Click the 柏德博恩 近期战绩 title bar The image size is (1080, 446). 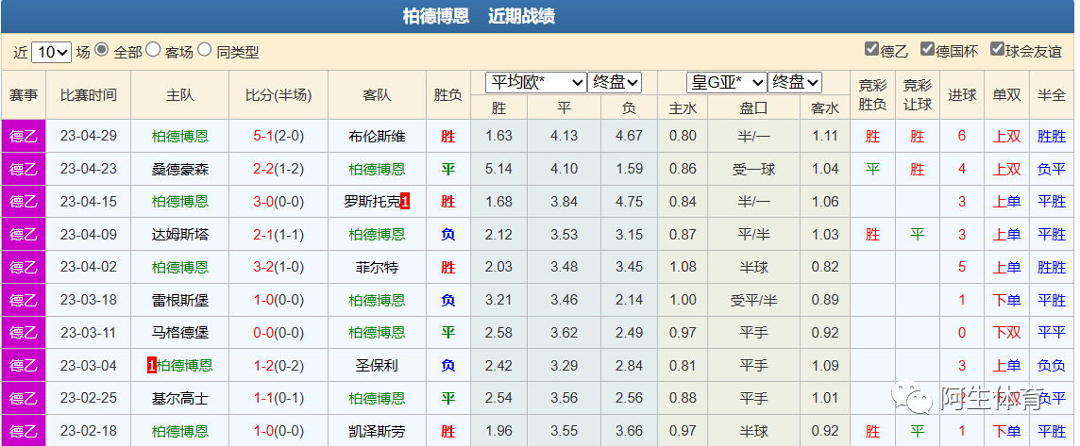[x=539, y=17]
